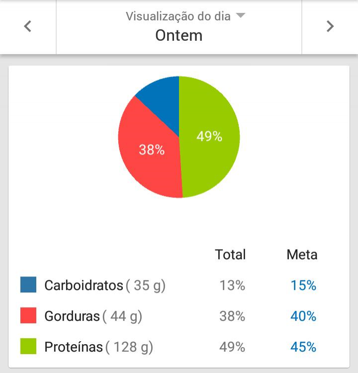Select the Carboidratos (35 g) row label
This screenshot has height=373, width=358.
pyautogui.click(x=105, y=285)
